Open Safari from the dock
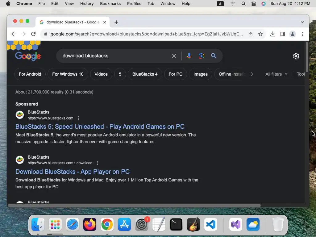This screenshot has height=237, width=316. [73, 224]
